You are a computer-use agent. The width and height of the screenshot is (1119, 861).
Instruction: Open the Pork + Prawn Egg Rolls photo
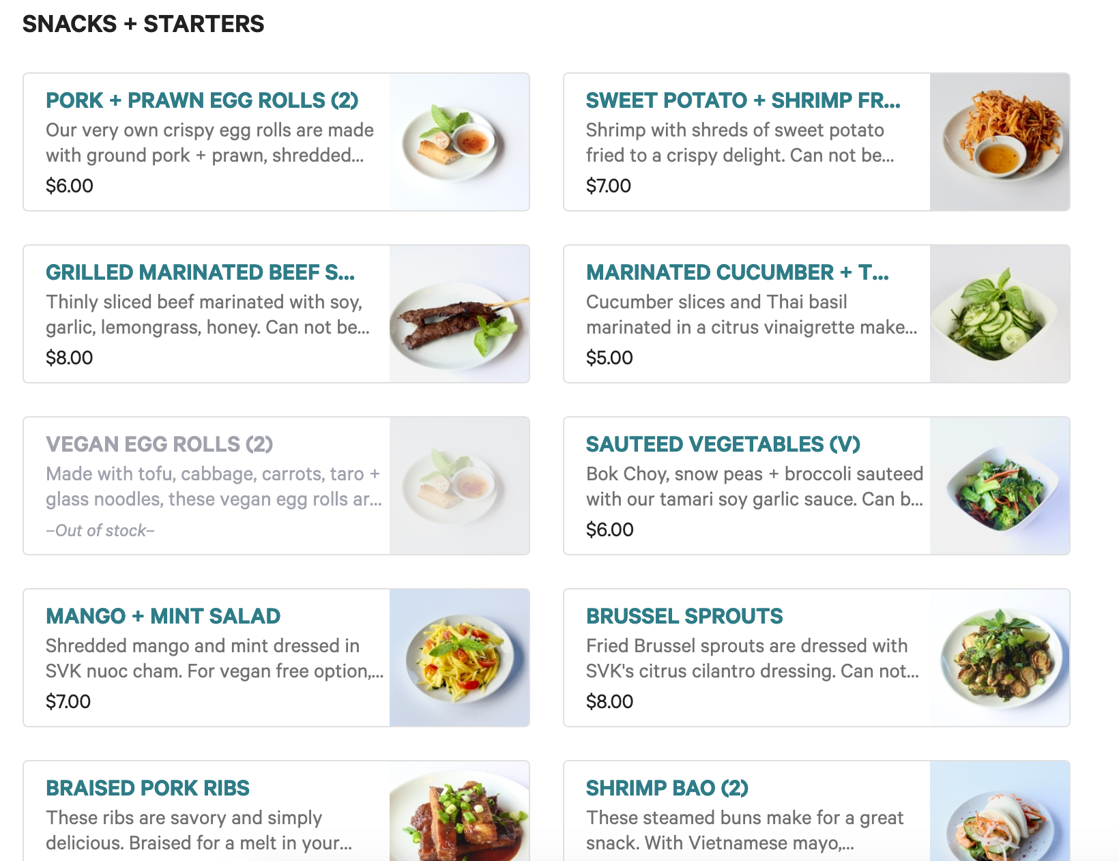pyautogui.click(x=459, y=142)
